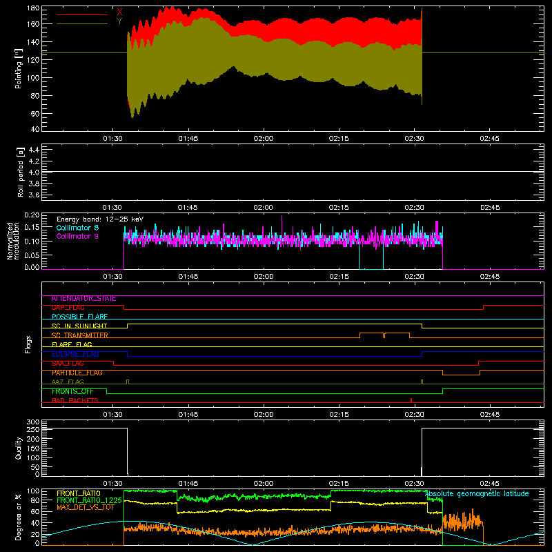Click the 150 tick on the Quality axis
552x552 pixels.
pos(33,449)
